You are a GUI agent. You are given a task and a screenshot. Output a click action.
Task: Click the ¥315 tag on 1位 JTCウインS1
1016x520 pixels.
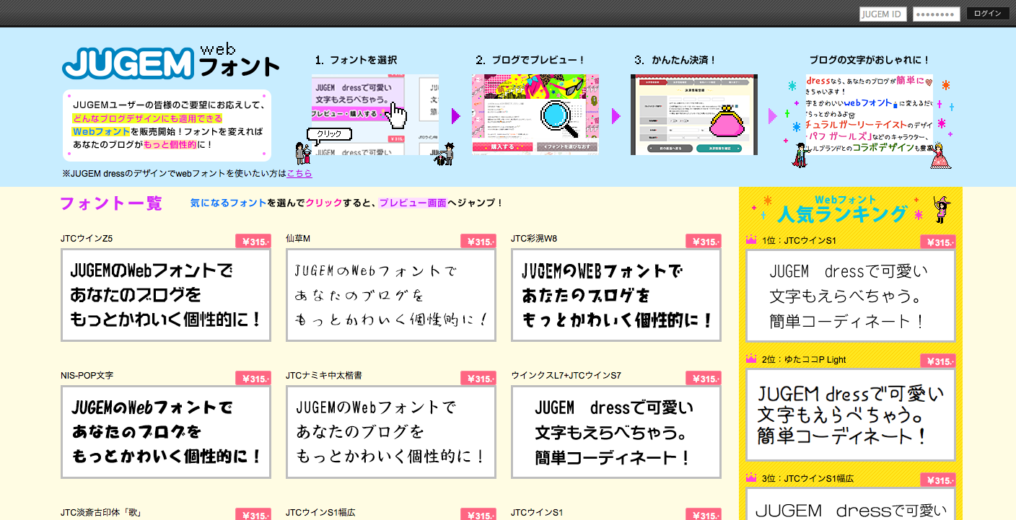pyautogui.click(x=938, y=242)
